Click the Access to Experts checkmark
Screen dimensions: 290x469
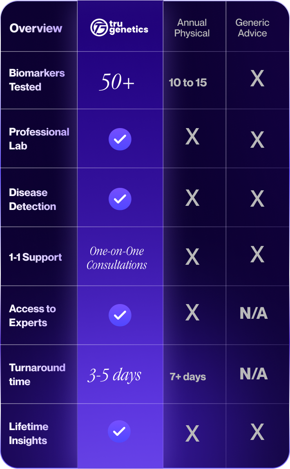(x=120, y=315)
